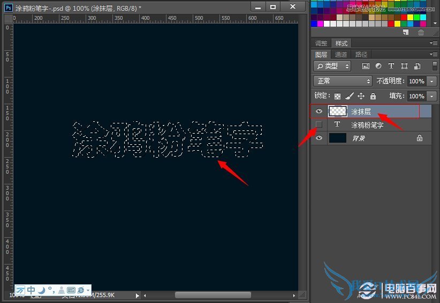The height and width of the screenshot is (303, 440).
Task: Pick the magenta swatch in bottom row
Action: [320, 24]
